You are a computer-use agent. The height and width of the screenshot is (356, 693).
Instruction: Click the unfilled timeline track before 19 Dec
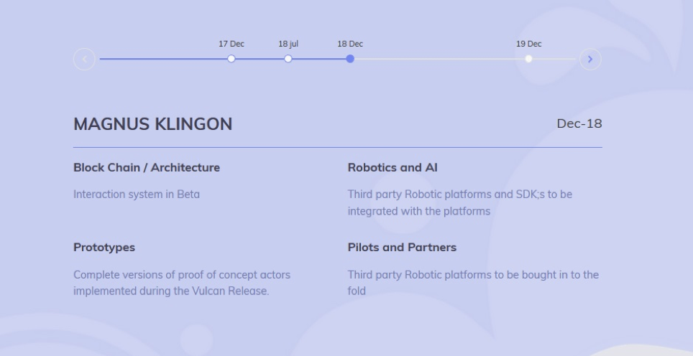tap(439, 59)
